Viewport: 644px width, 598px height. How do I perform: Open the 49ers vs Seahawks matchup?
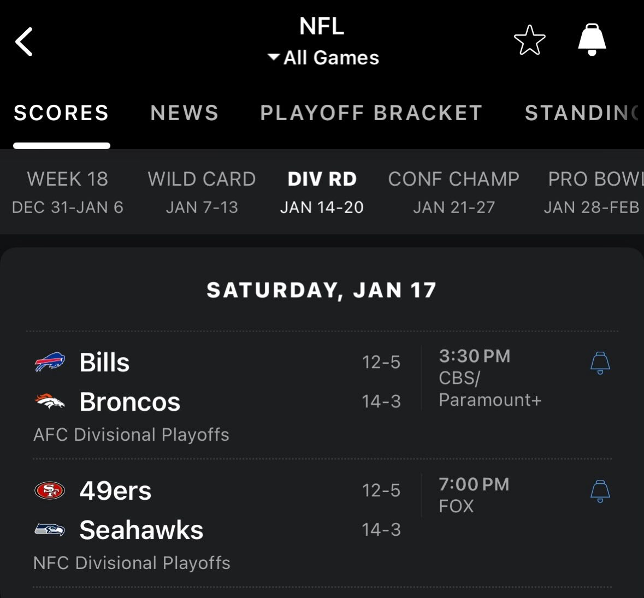click(x=218, y=511)
